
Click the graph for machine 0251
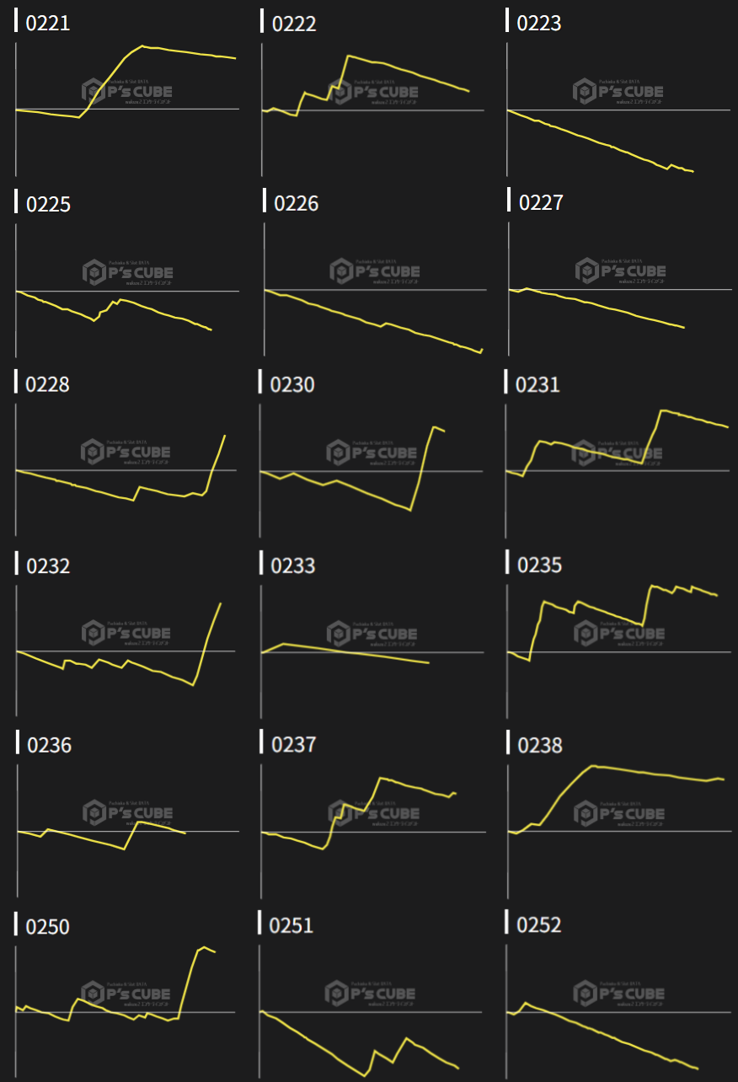pos(371,1010)
